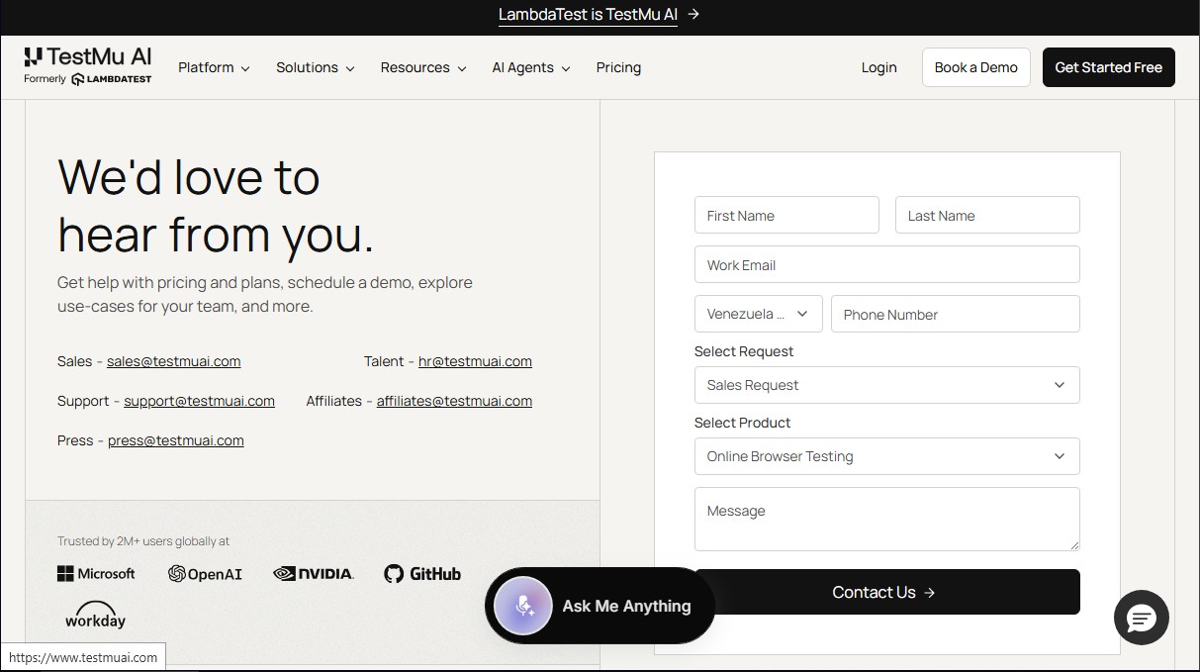The width and height of the screenshot is (1200, 672).
Task: Click the Book a Demo button
Action: point(975,67)
